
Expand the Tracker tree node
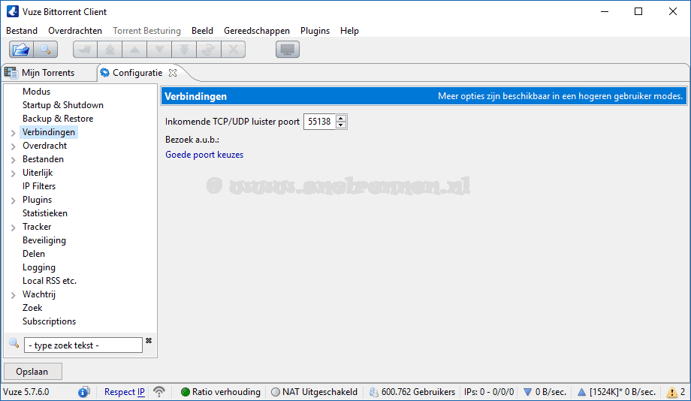click(x=14, y=228)
